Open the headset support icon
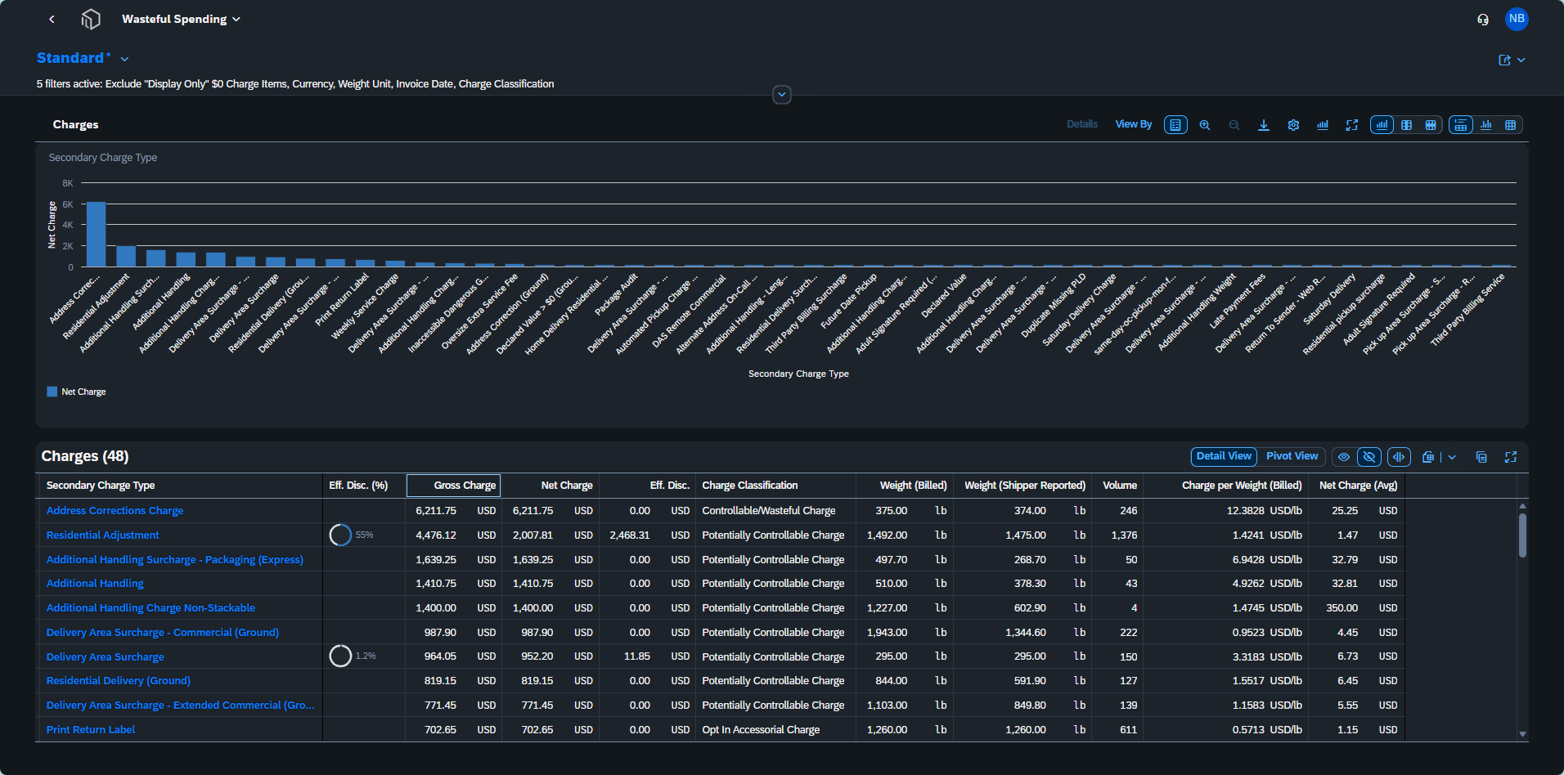The width and height of the screenshot is (1564, 775). [x=1483, y=19]
